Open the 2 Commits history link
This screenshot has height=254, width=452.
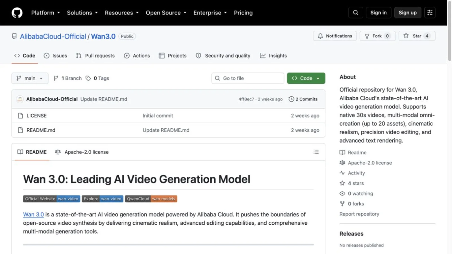pos(303,99)
